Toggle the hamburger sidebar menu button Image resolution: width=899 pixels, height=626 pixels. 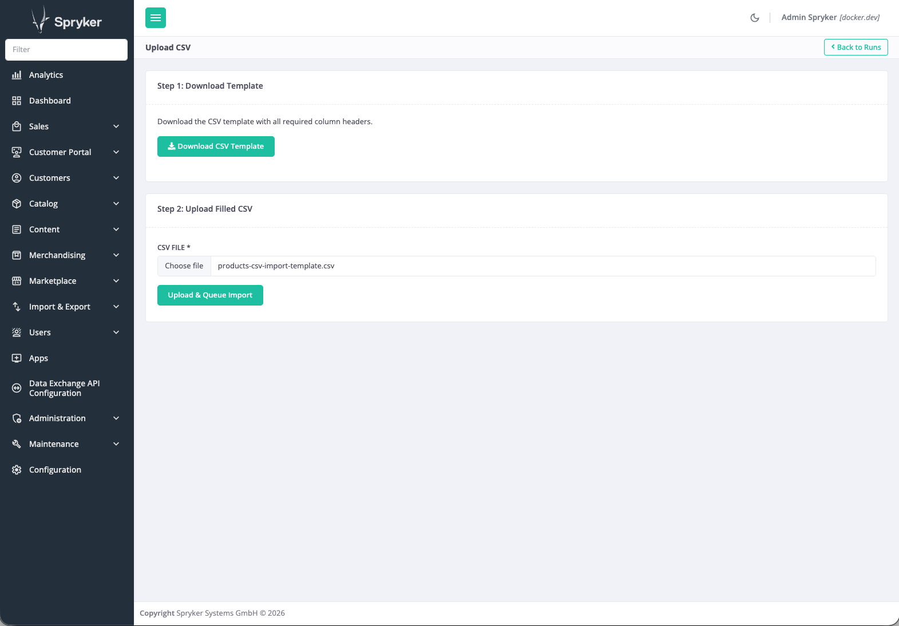[x=156, y=18]
